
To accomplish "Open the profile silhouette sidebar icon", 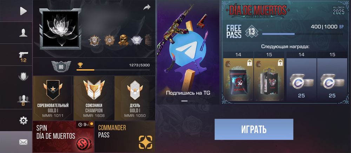I will (x=23, y=33).
